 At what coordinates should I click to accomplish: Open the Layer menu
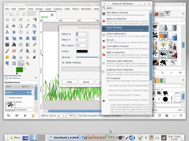[48, 9]
